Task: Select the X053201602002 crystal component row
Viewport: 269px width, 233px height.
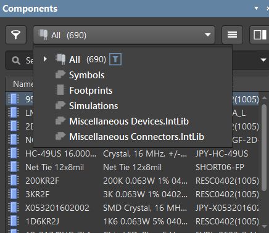Action: coord(133,208)
